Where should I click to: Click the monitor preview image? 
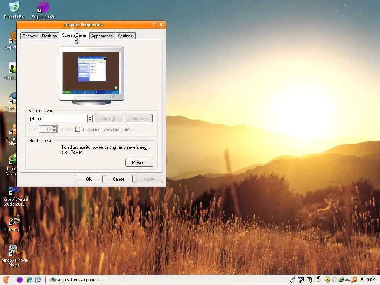(x=91, y=76)
